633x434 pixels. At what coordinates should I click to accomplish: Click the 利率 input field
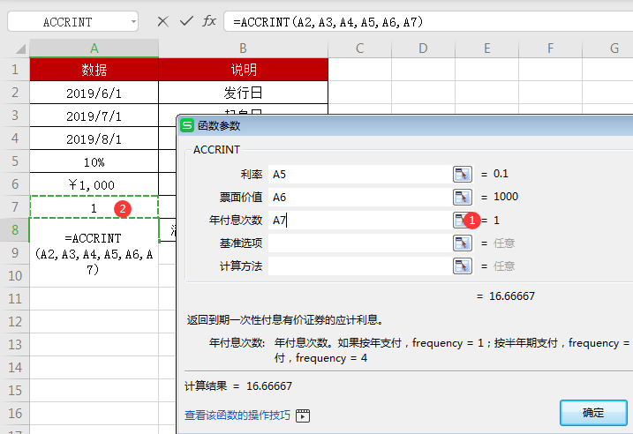[x=358, y=174]
